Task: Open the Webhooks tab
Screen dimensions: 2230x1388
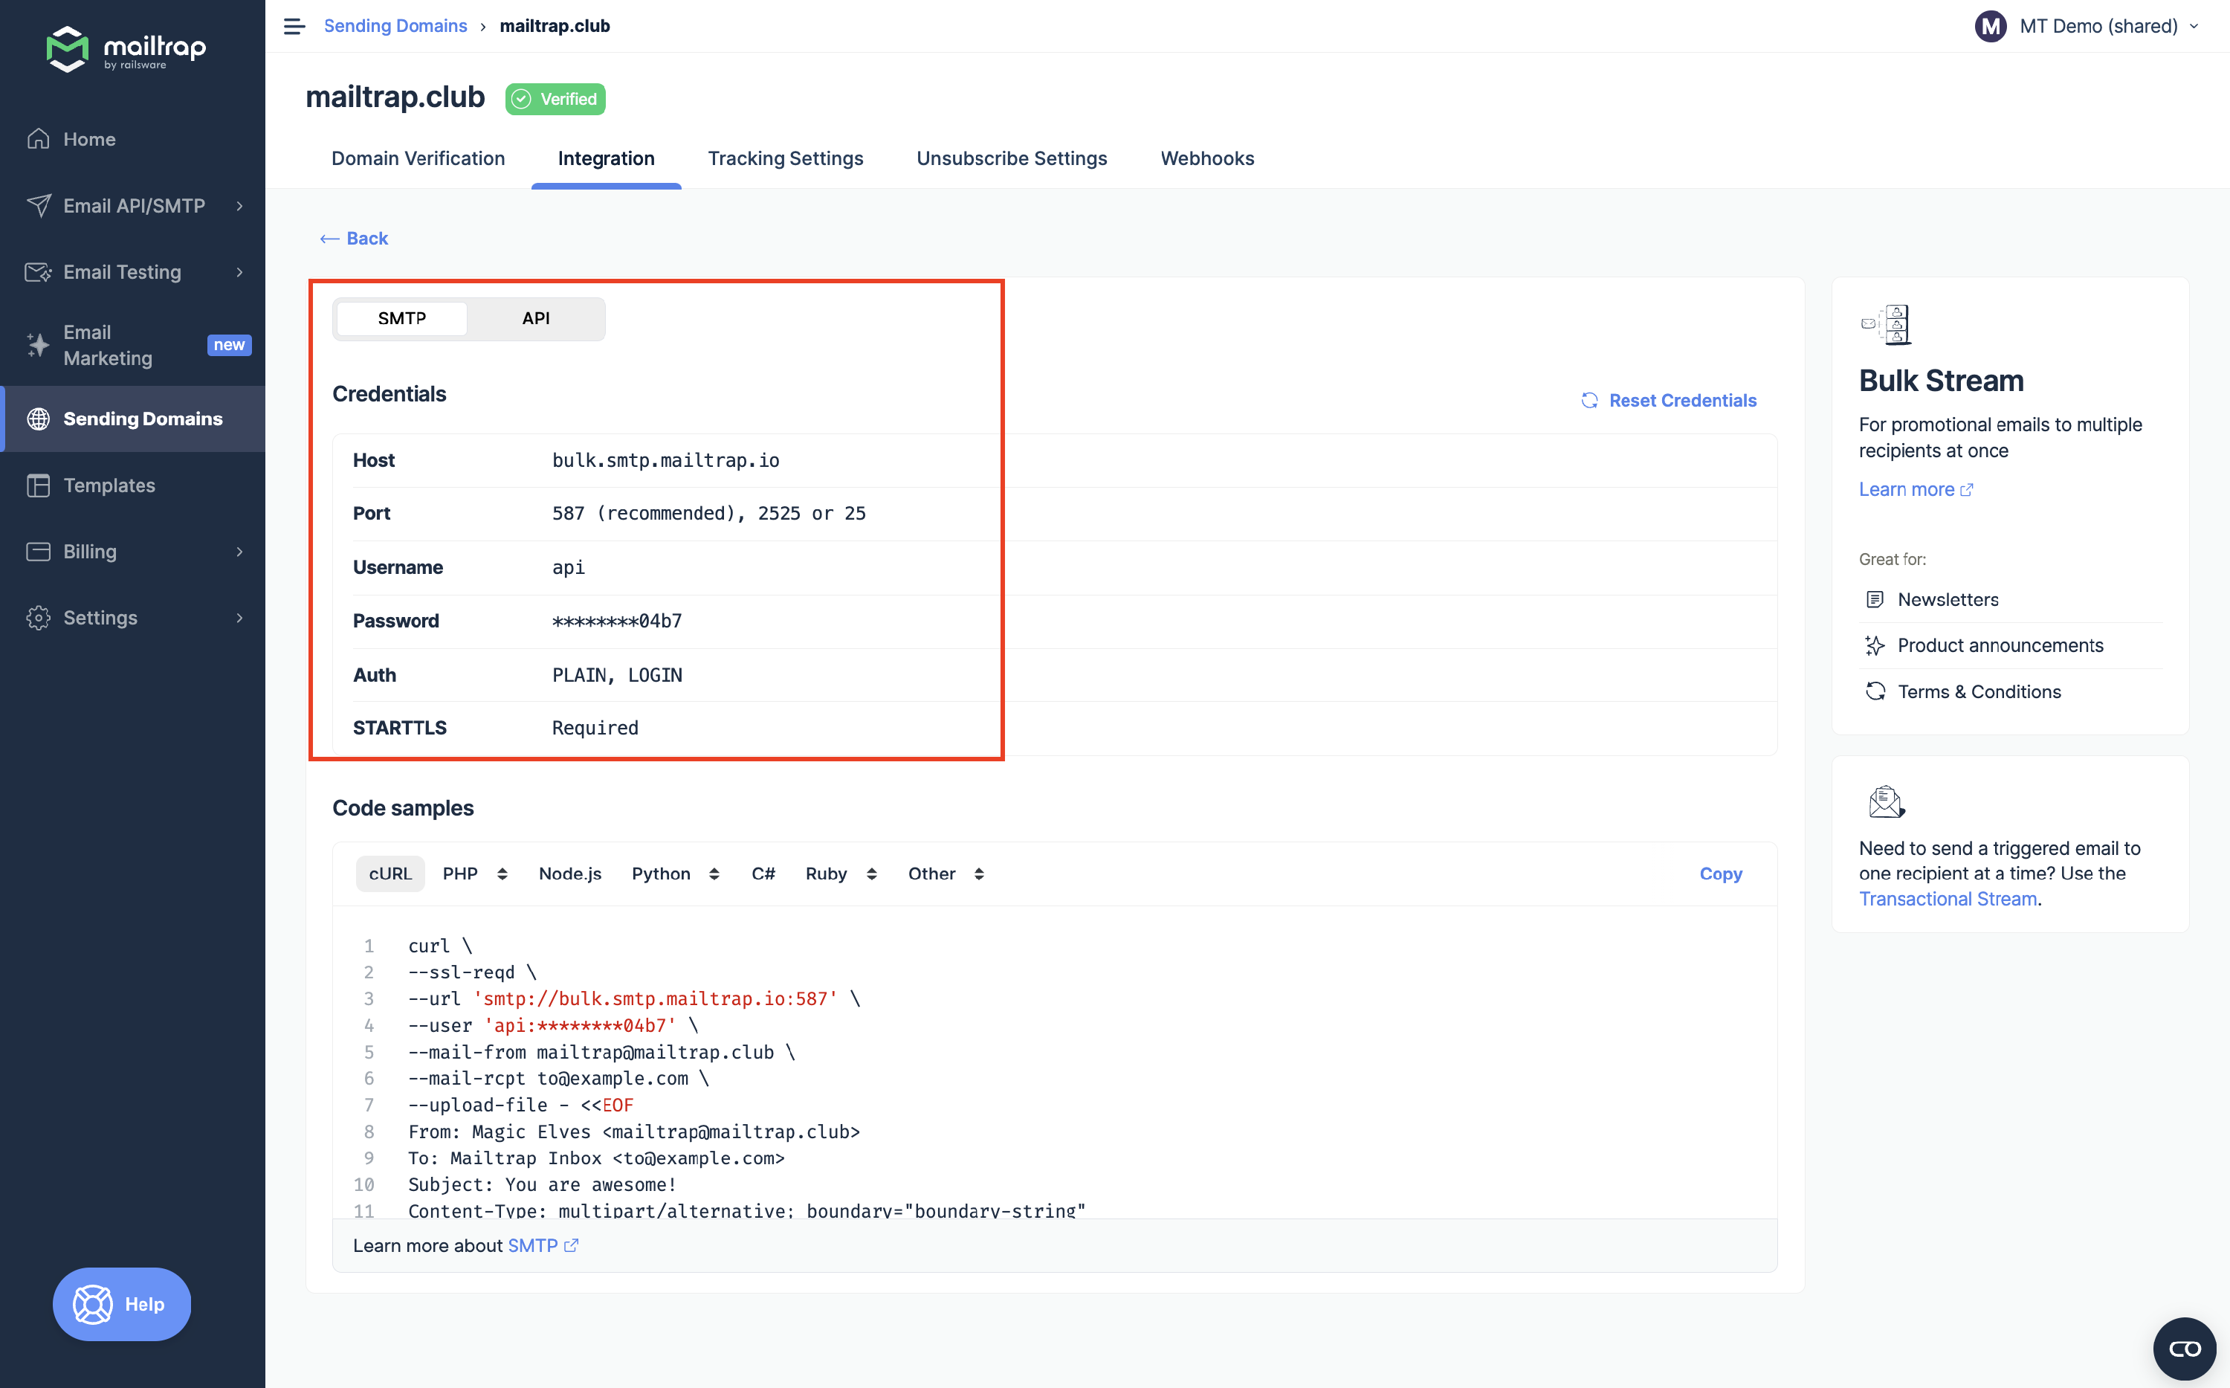Action: tap(1206, 158)
